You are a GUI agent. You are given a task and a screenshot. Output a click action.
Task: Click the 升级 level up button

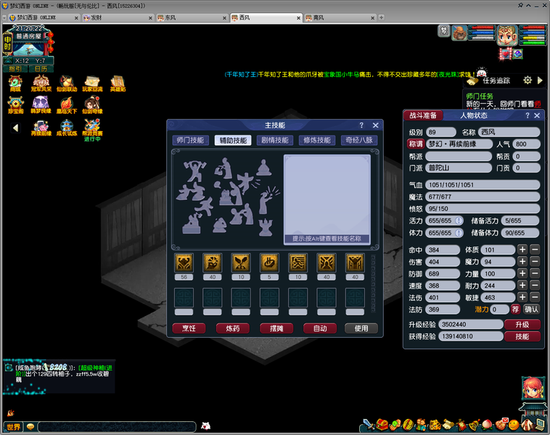coord(522,325)
